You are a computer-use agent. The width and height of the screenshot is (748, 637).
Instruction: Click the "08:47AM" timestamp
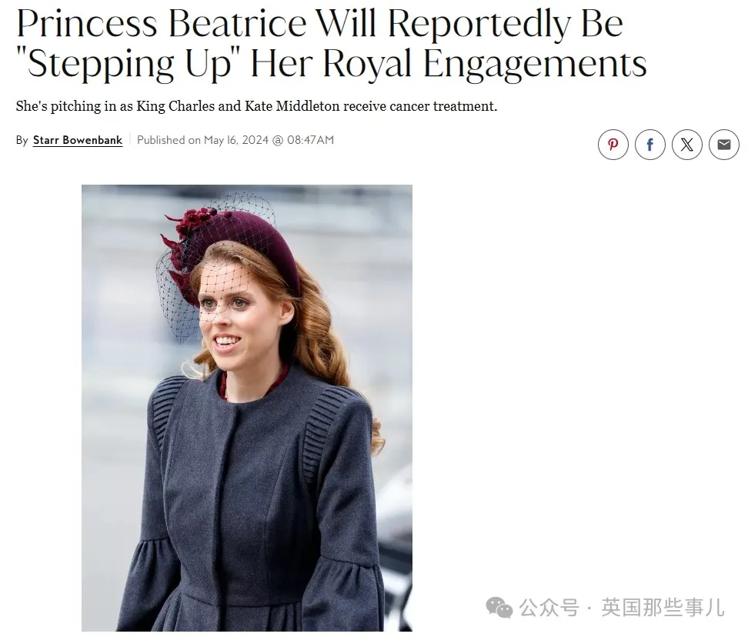click(310, 140)
